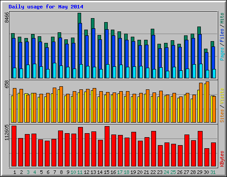Select the orange sites bar for day 8
227x177 pixels.
tap(61, 104)
